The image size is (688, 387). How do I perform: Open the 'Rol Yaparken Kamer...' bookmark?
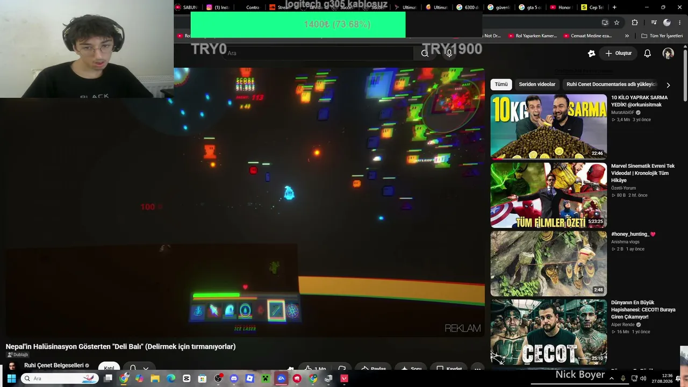[533, 36]
